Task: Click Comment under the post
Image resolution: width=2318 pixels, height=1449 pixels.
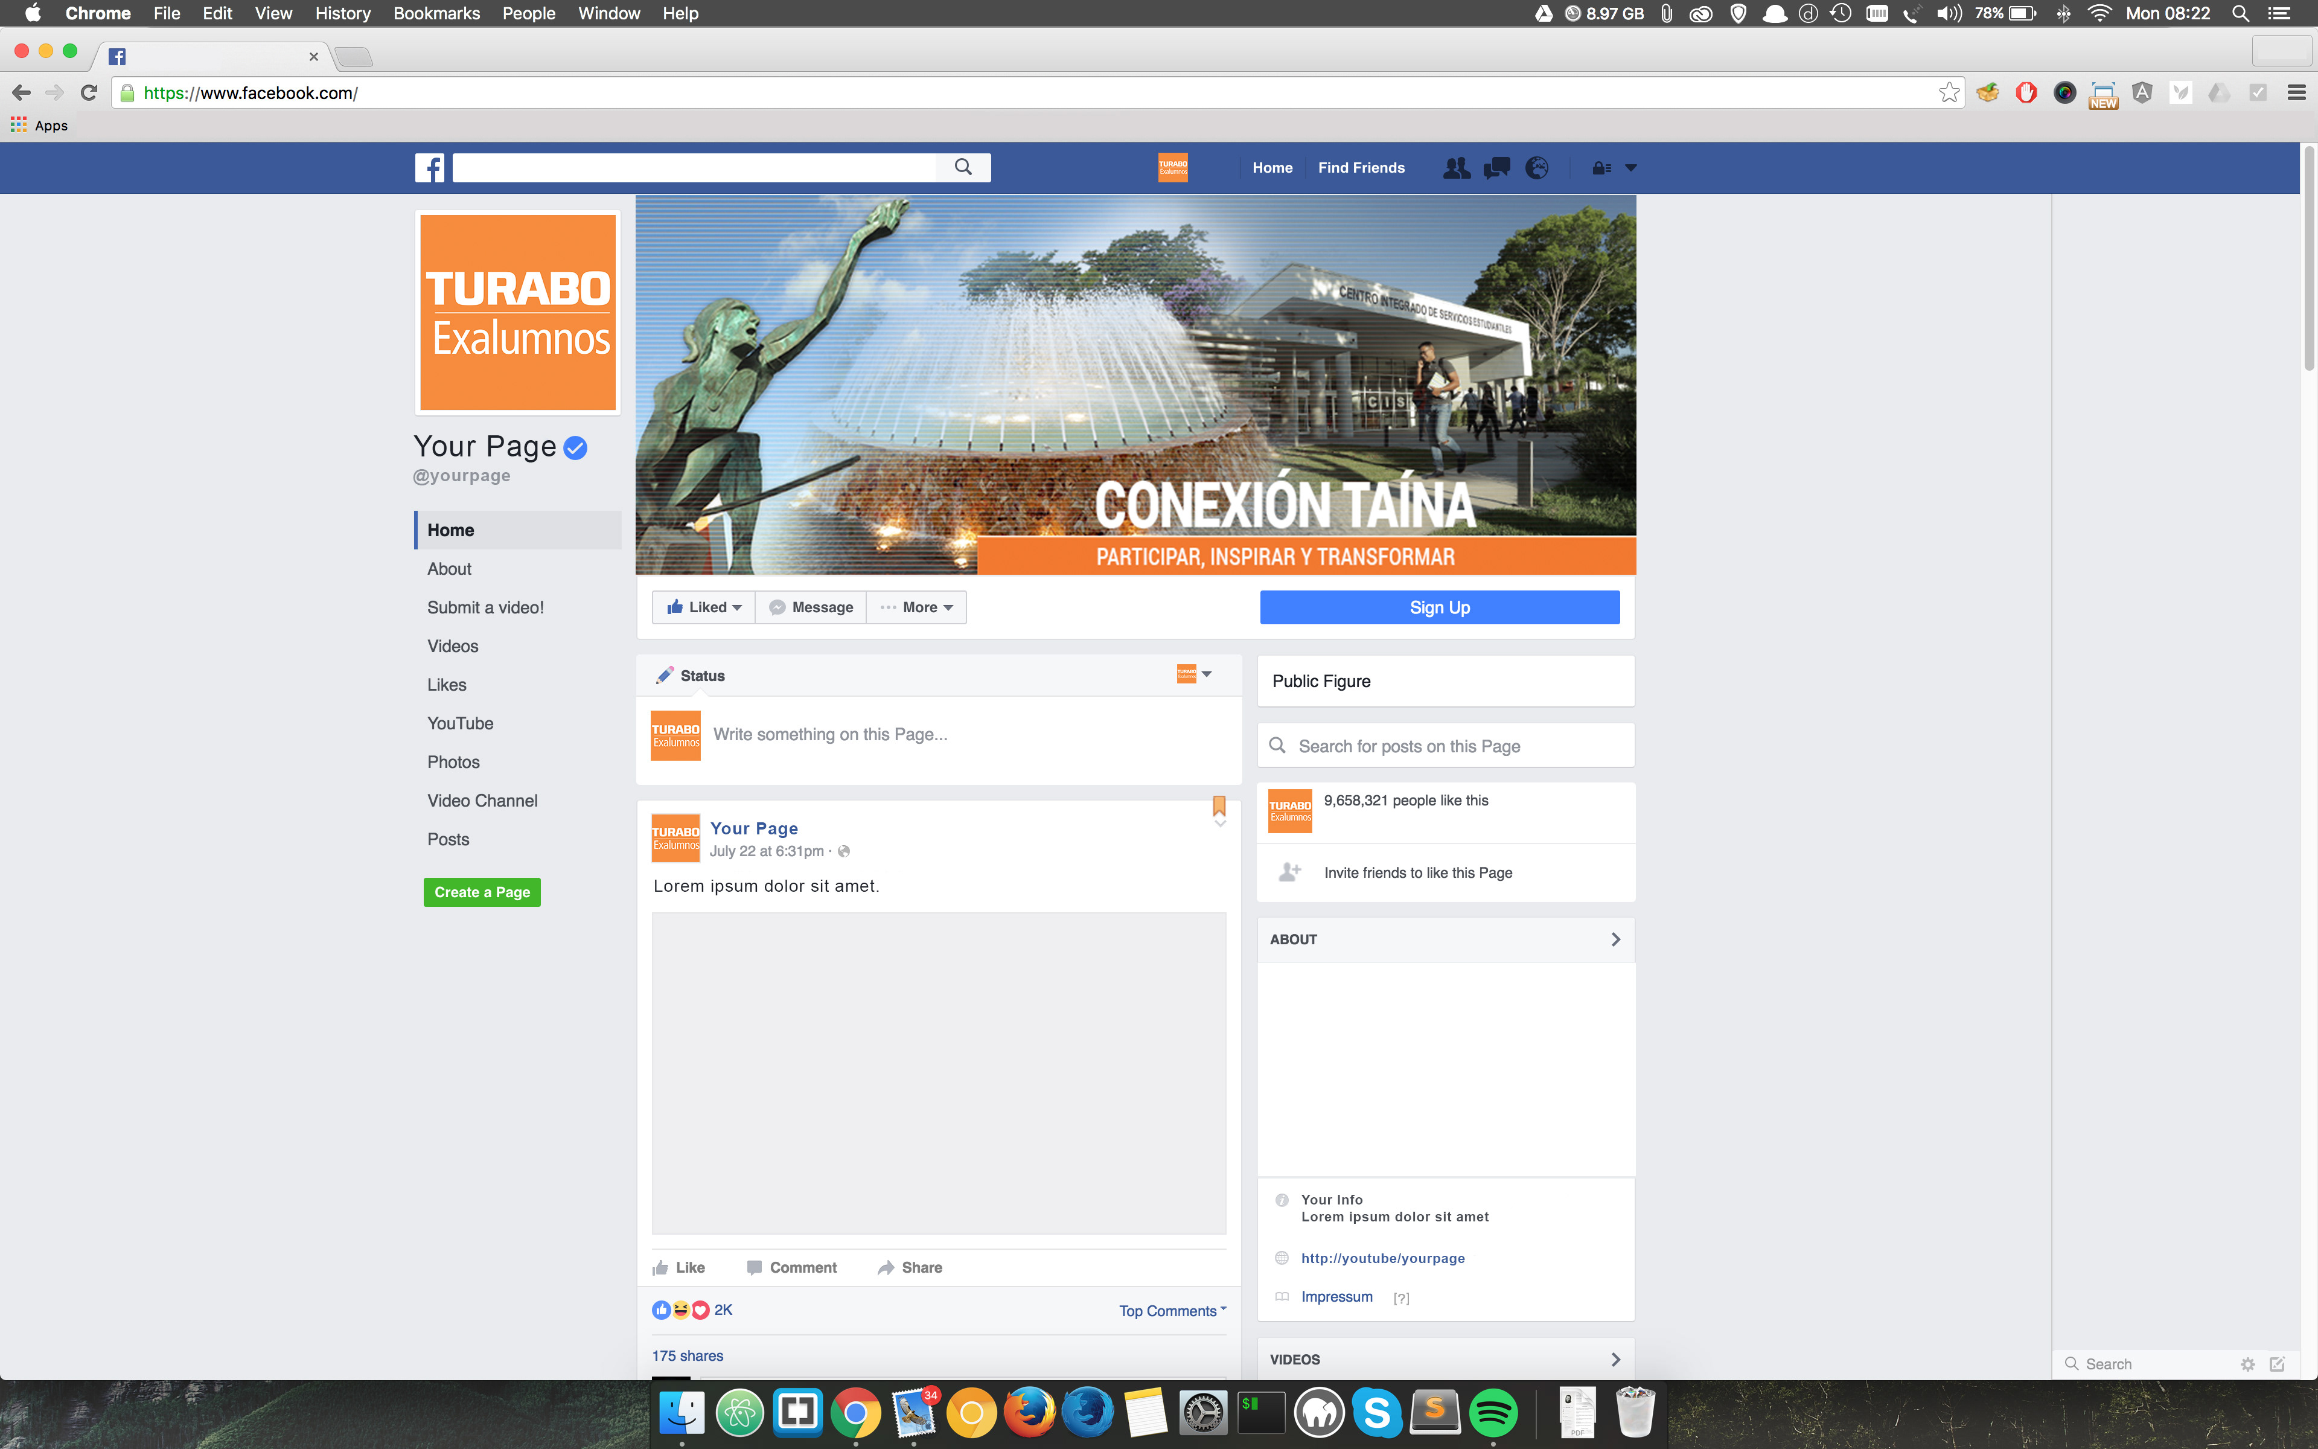Action: coord(792,1268)
